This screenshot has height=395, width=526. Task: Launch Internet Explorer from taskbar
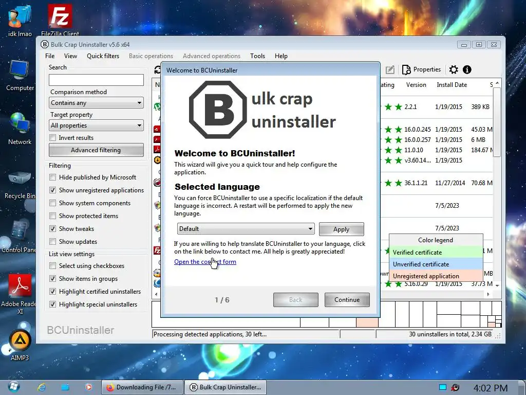coord(42,387)
